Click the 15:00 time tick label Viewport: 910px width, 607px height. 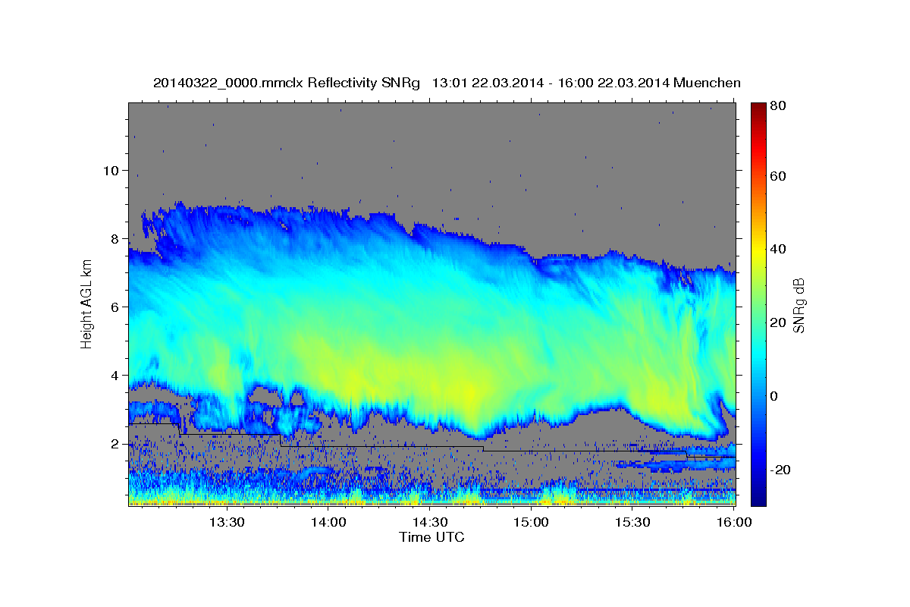pyautogui.click(x=532, y=522)
